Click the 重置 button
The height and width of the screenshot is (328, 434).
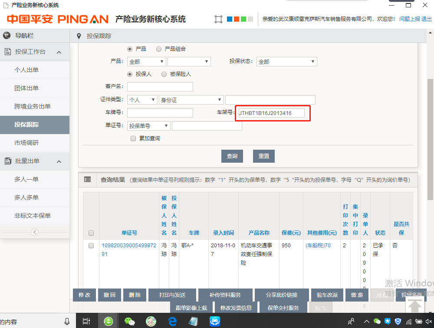click(264, 156)
